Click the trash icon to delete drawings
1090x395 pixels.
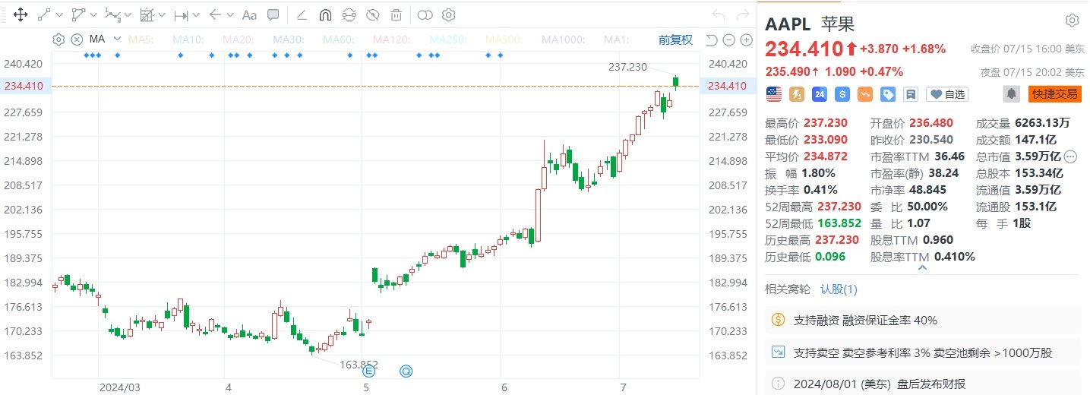[x=396, y=14]
